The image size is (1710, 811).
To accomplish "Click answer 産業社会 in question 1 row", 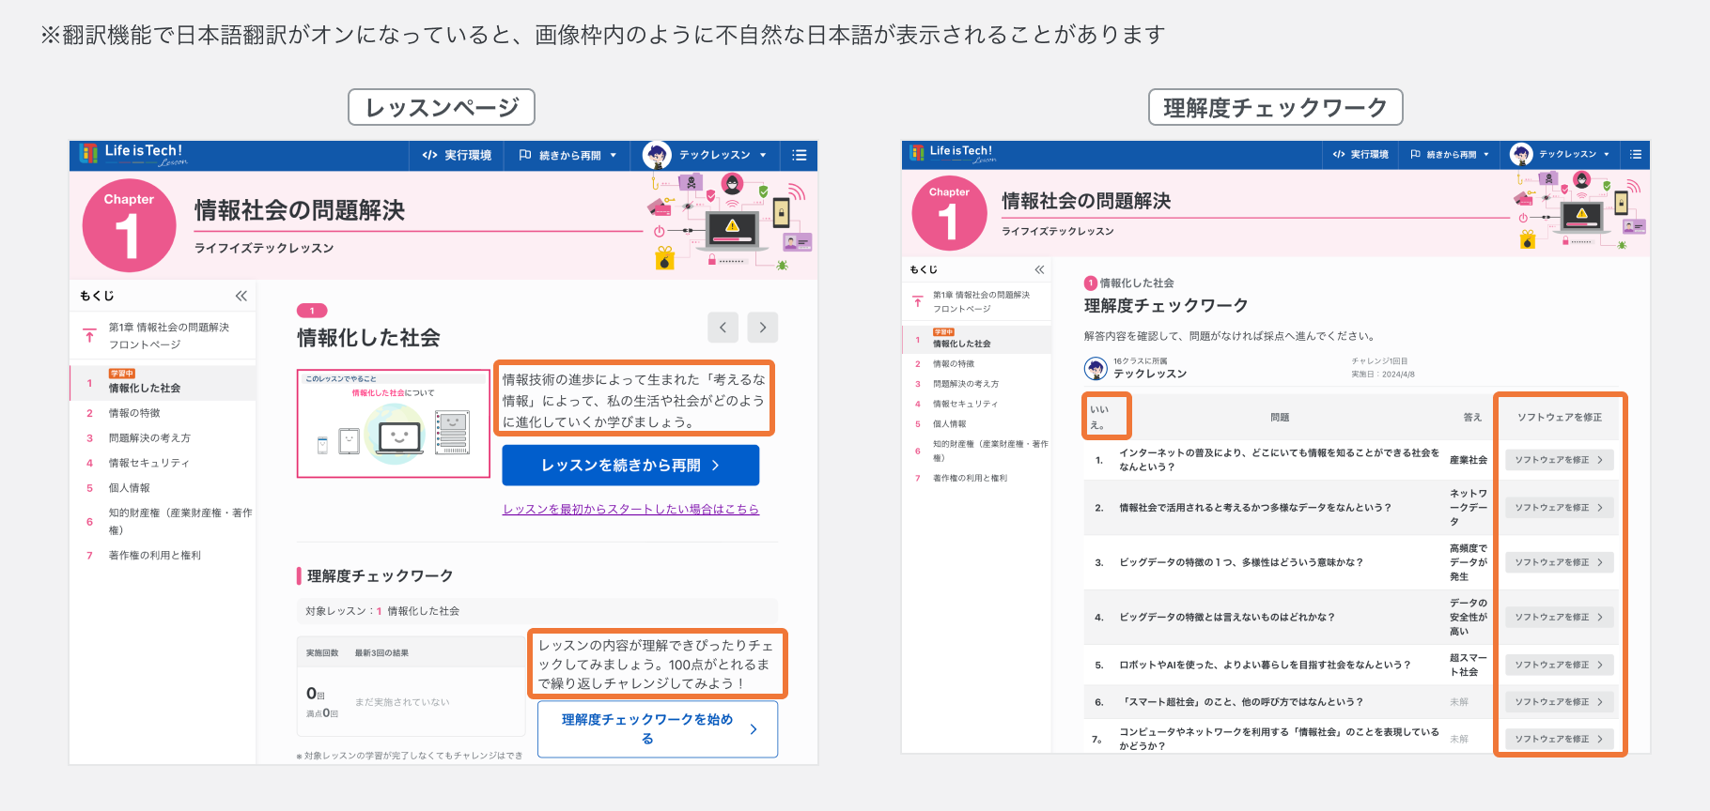I will pos(1469,460).
